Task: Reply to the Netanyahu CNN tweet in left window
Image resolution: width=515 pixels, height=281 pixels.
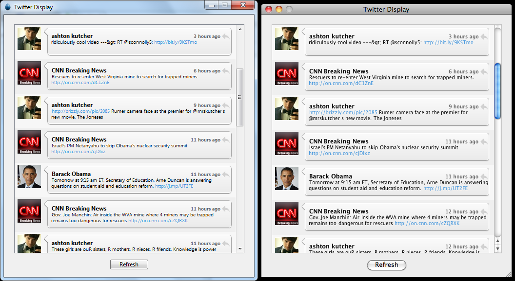Action: 226,140
